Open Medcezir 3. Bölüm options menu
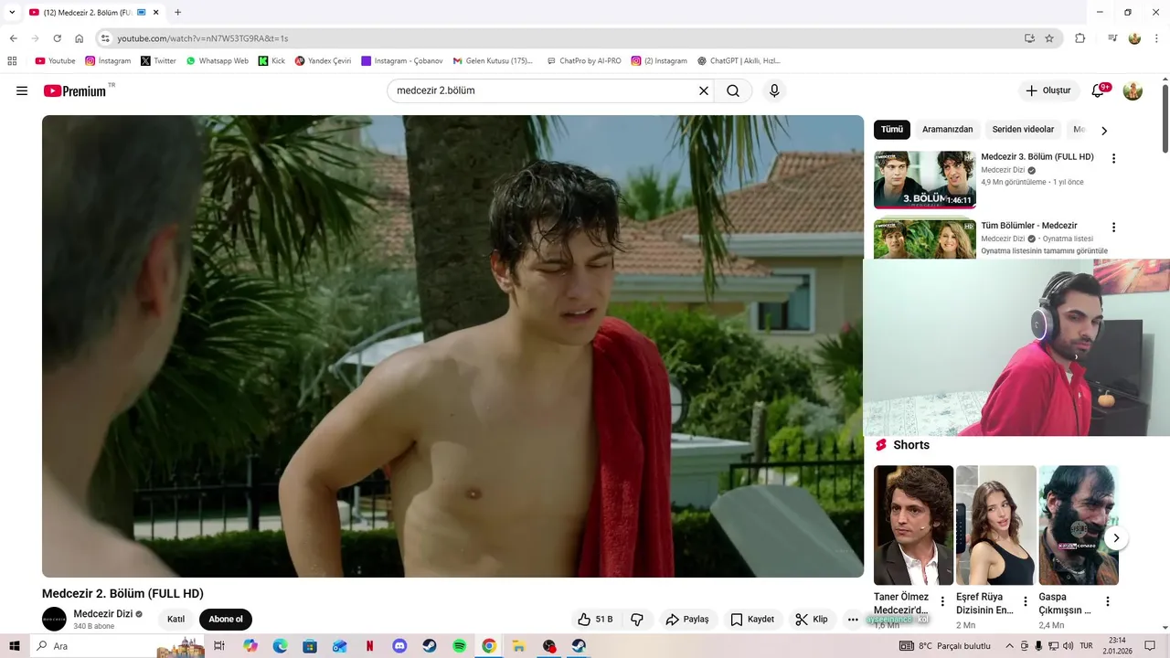This screenshot has width=1170, height=658. pyautogui.click(x=1113, y=158)
